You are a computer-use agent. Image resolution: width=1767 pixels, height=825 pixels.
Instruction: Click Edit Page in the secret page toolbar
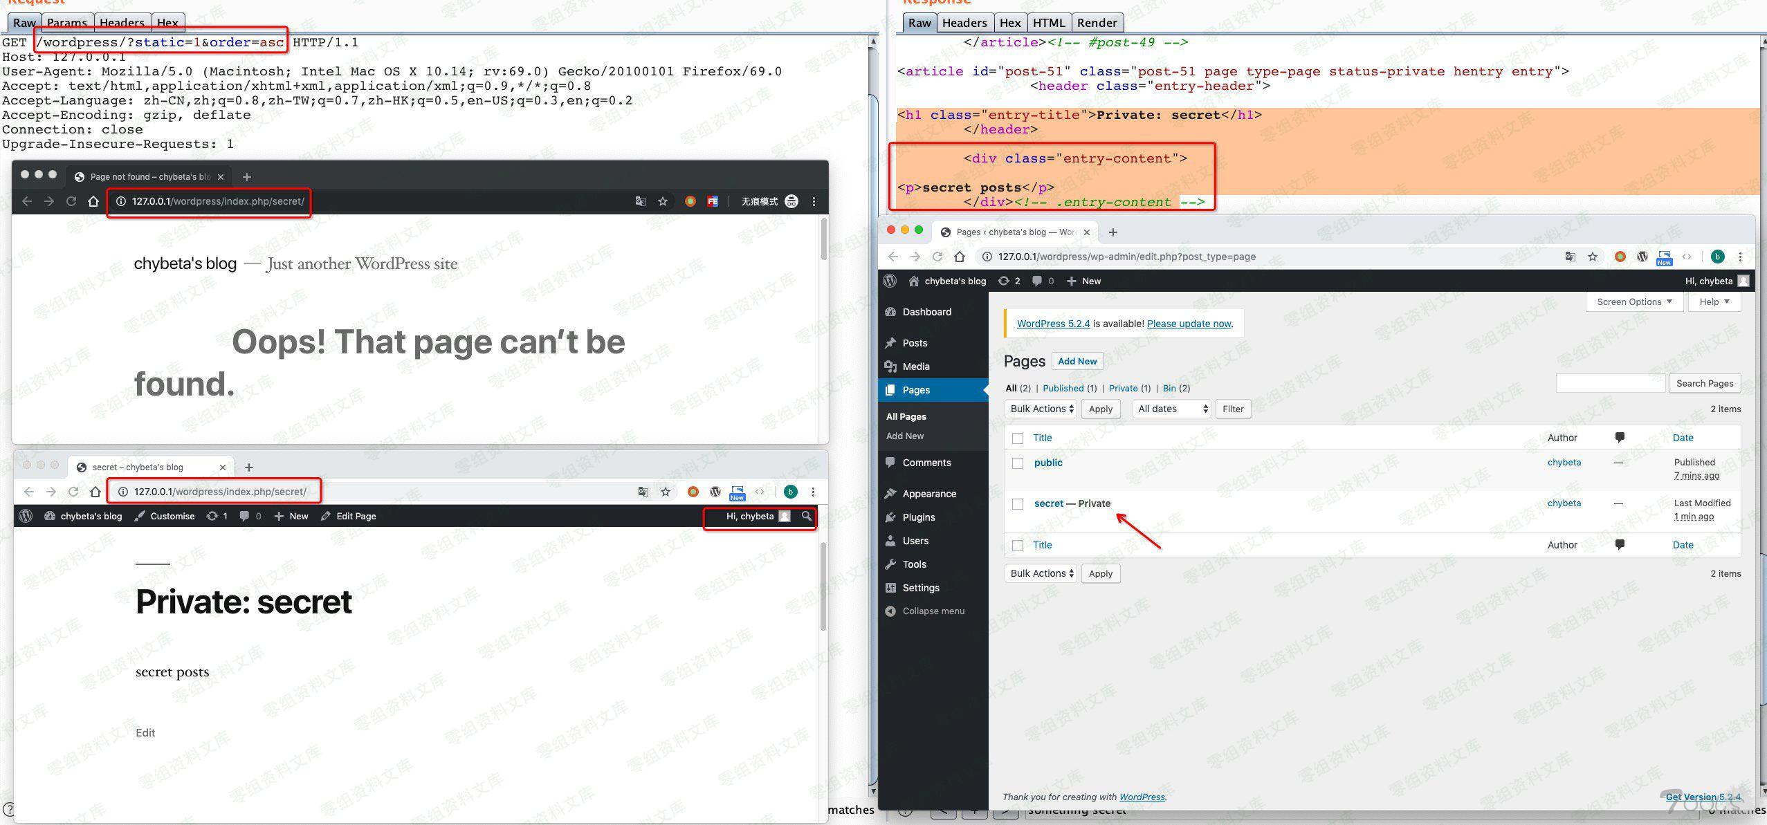click(349, 516)
